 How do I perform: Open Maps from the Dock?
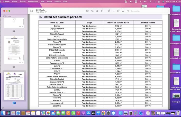coord(43,113)
